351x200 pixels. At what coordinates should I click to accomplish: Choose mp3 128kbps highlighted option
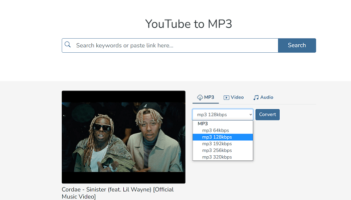click(x=223, y=137)
